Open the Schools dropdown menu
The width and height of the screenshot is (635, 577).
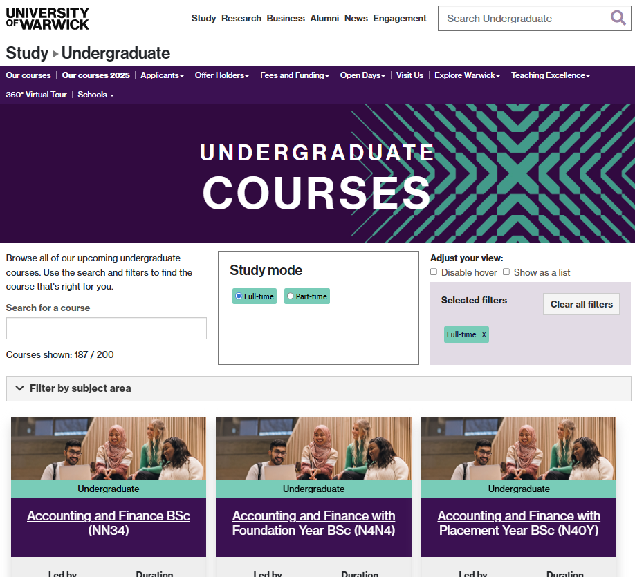95,95
